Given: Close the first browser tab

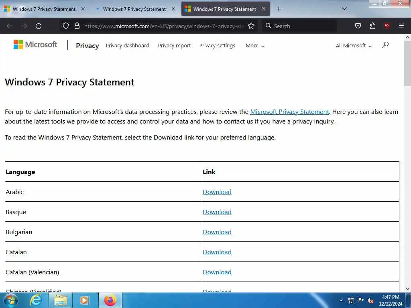Looking at the screenshot, I should coord(83,9).
